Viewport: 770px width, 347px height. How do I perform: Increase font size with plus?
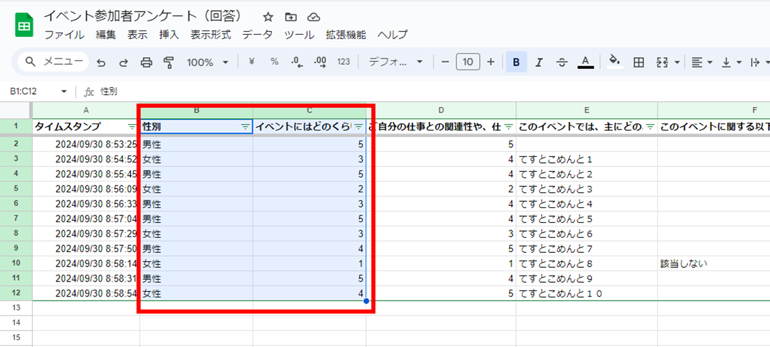pyautogui.click(x=490, y=62)
